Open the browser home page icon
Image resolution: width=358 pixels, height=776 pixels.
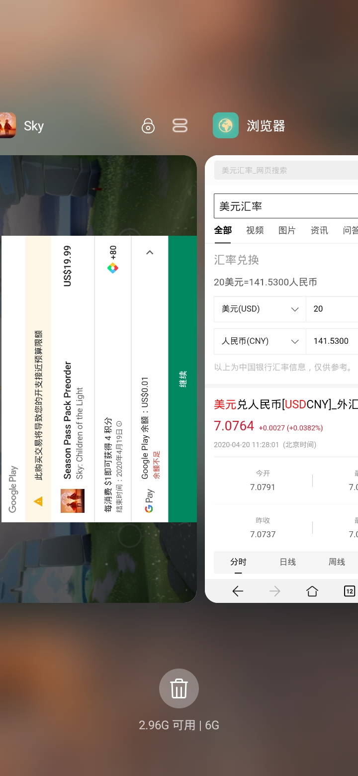pos(312,591)
